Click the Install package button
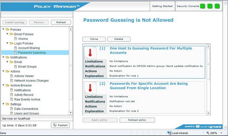This screenshot has height=136, width=228. coord(15,22)
